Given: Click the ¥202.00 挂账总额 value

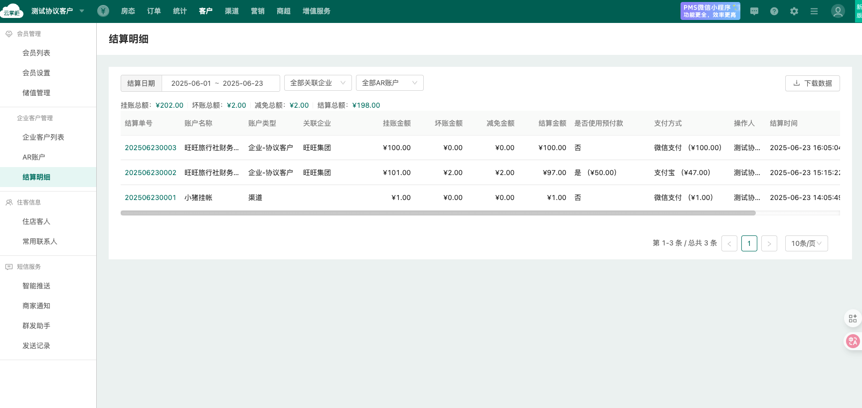Looking at the screenshot, I should click(170, 105).
